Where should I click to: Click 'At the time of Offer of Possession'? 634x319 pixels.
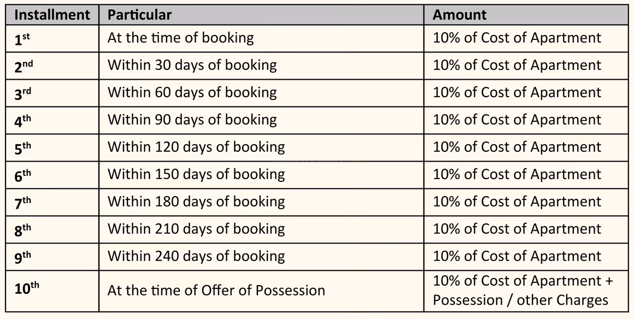click(x=216, y=291)
